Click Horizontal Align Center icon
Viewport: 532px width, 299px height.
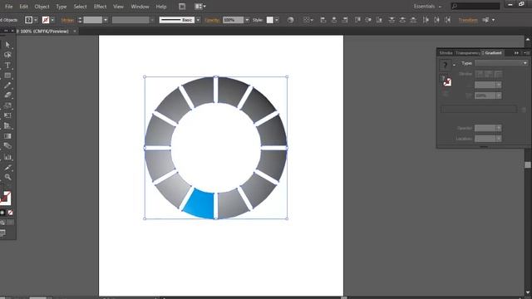[x=334, y=20]
